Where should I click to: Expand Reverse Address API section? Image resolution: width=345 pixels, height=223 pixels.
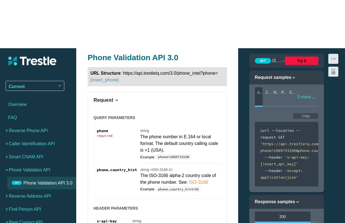pyautogui.click(x=30, y=196)
